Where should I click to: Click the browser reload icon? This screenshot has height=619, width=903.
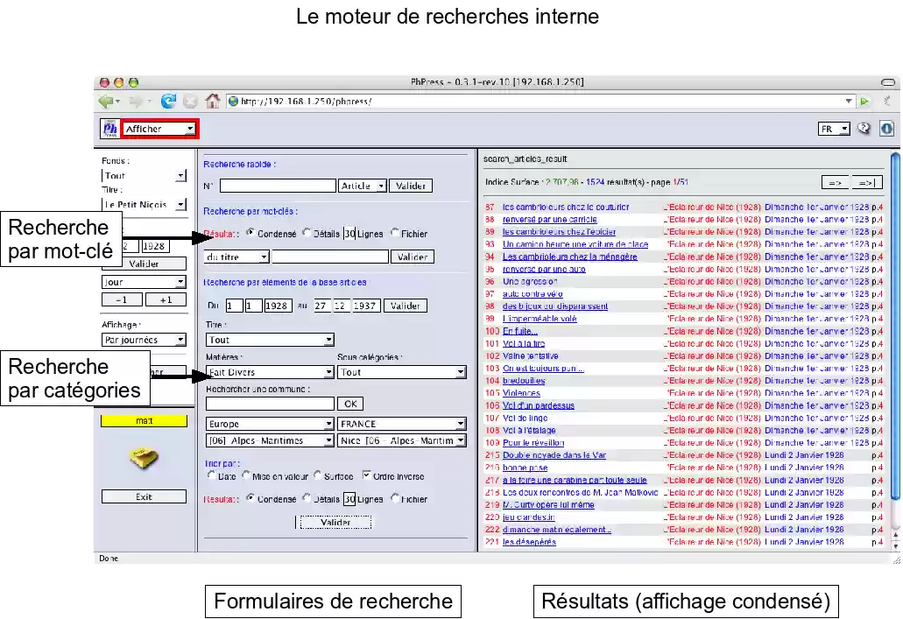166,100
